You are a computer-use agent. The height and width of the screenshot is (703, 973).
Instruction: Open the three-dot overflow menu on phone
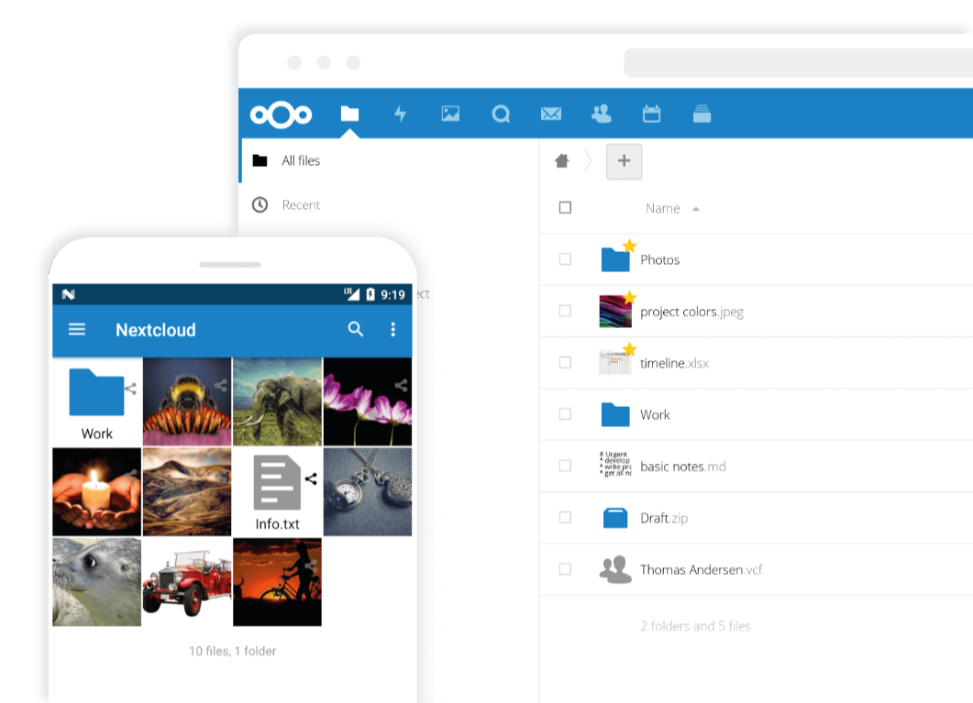393,329
